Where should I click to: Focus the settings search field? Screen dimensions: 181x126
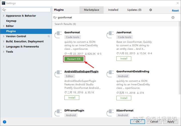(26, 10)
